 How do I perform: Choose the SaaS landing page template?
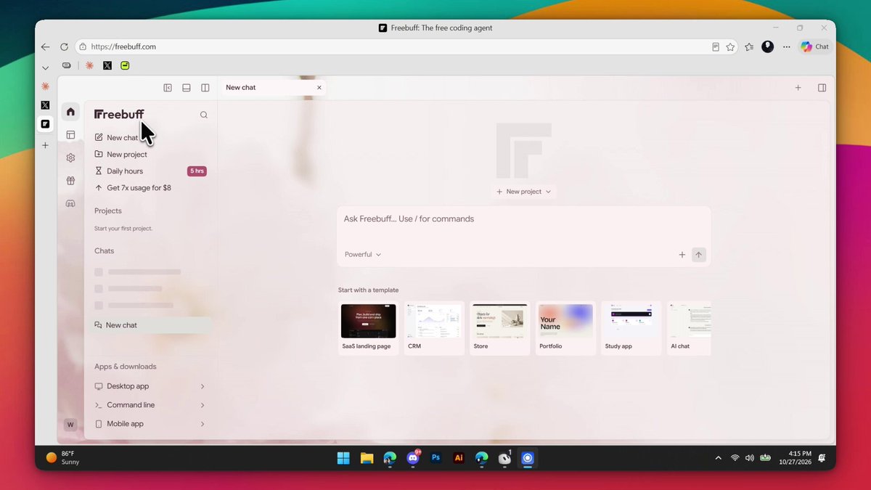pyautogui.click(x=368, y=328)
